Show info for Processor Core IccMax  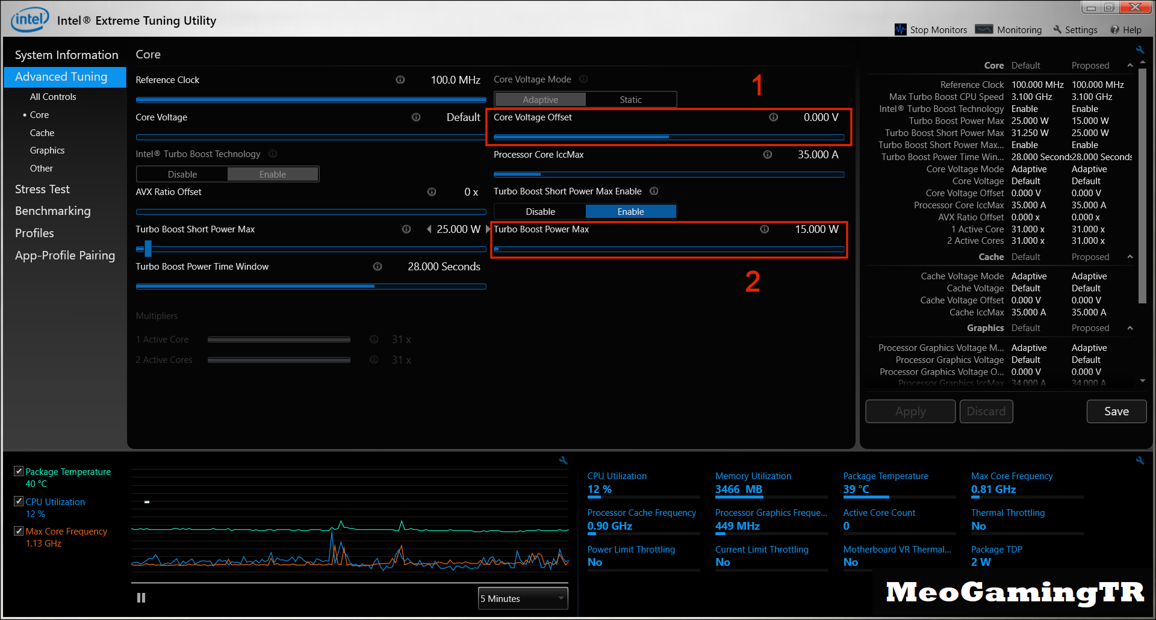click(x=768, y=154)
